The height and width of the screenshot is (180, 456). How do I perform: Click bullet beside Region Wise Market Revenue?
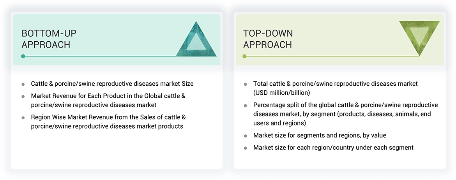23,117
